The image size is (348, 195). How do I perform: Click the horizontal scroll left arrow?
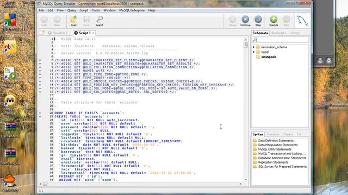click(x=40, y=184)
